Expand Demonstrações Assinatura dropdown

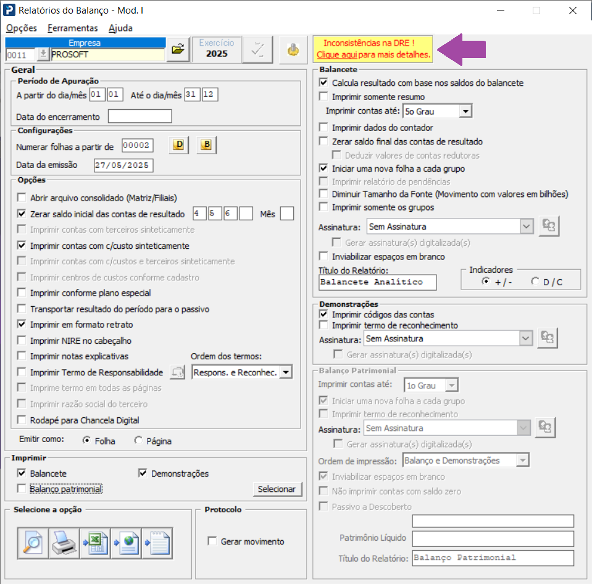point(525,339)
